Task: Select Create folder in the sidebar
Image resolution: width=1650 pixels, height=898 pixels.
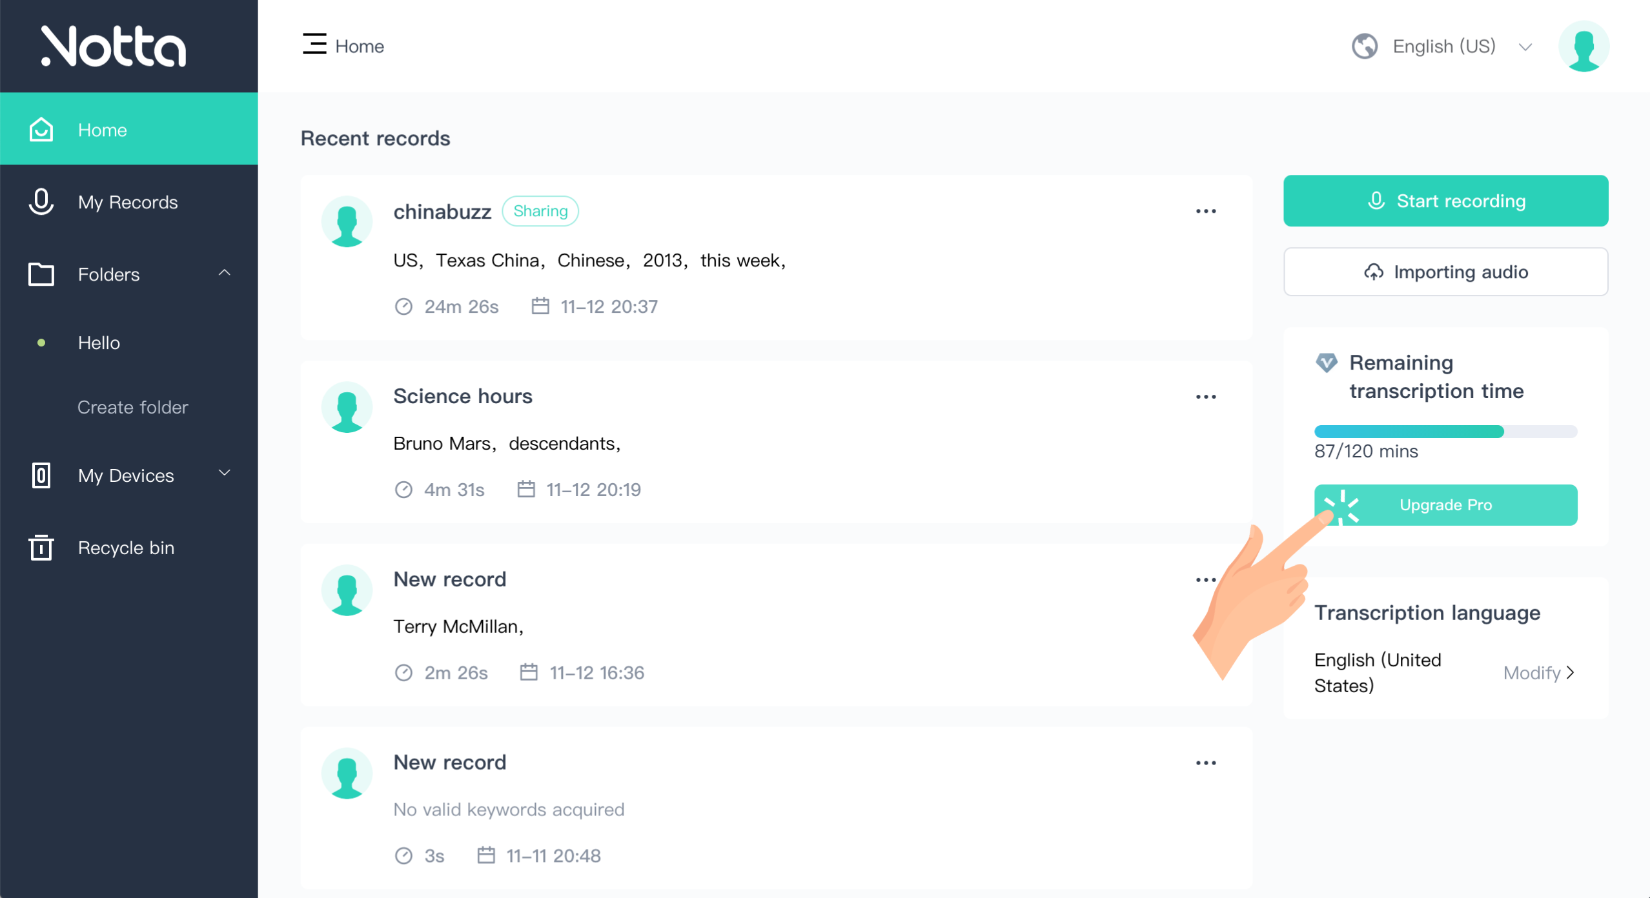Action: (x=132, y=408)
